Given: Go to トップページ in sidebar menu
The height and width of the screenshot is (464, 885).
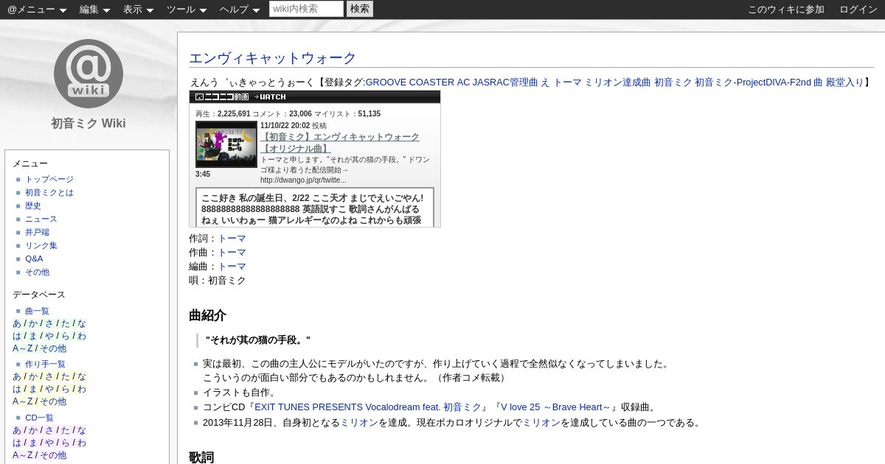Looking at the screenshot, I should coord(49,179).
